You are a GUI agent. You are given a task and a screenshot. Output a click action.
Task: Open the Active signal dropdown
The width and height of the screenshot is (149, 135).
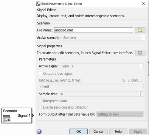coord(102,66)
